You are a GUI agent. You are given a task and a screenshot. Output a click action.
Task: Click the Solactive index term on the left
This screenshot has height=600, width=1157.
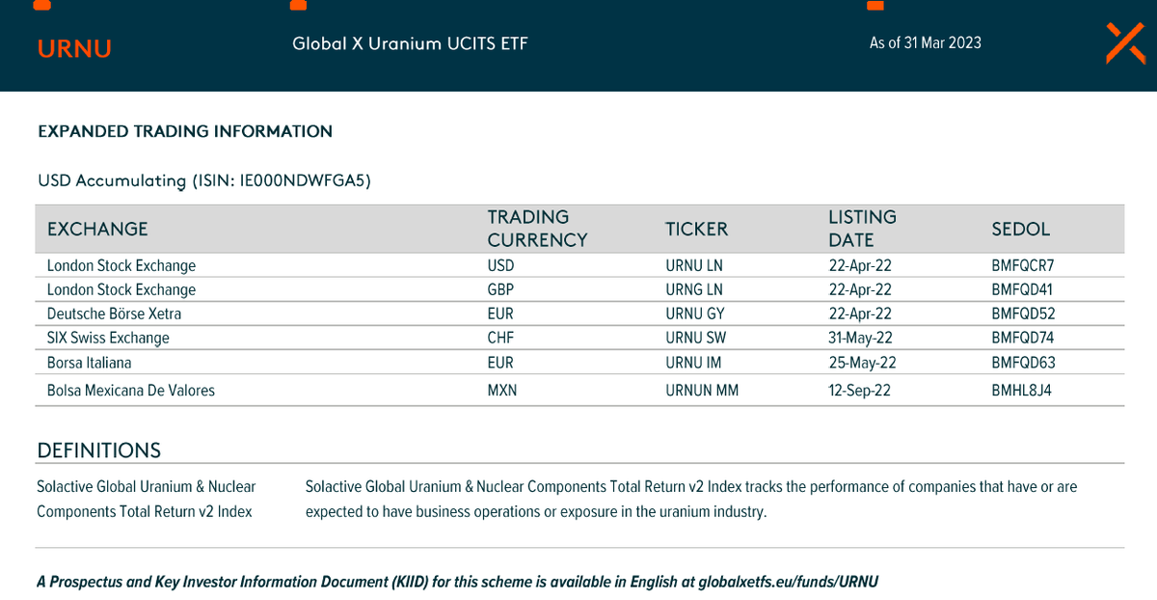[147, 499]
